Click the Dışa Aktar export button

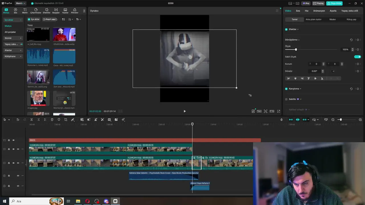click(334, 3)
